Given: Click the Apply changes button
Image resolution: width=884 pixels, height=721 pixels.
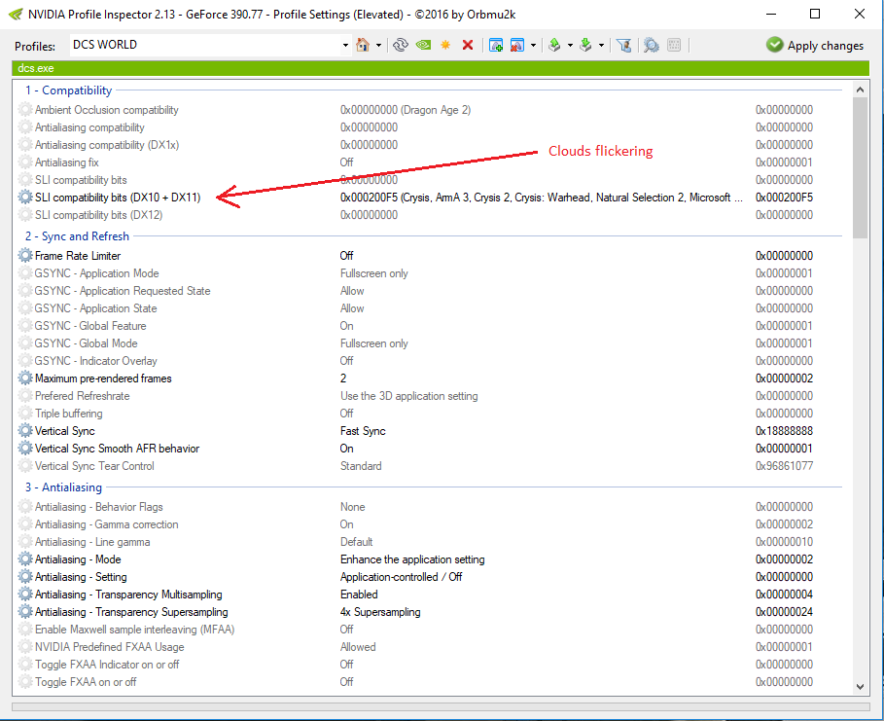Looking at the screenshot, I should pos(815,45).
